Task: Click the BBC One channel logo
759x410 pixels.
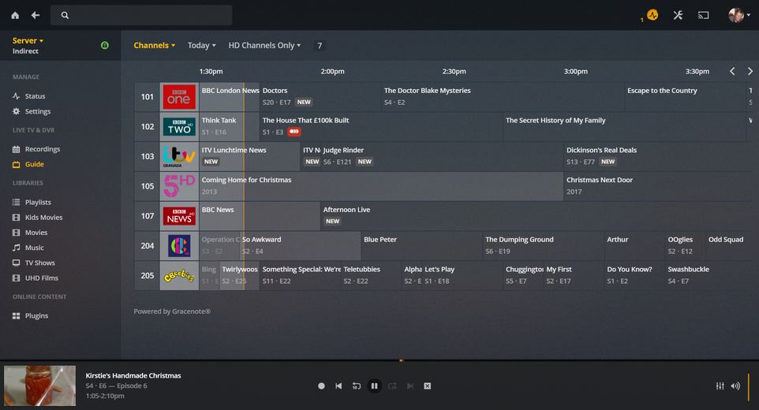Action: point(179,97)
